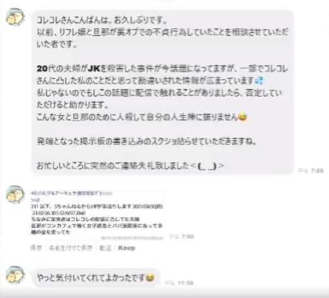The width and height of the screenshot is (329, 298).
Task: Select the やっと気付いてくれてよかったです message bubble
Action: click(95, 278)
